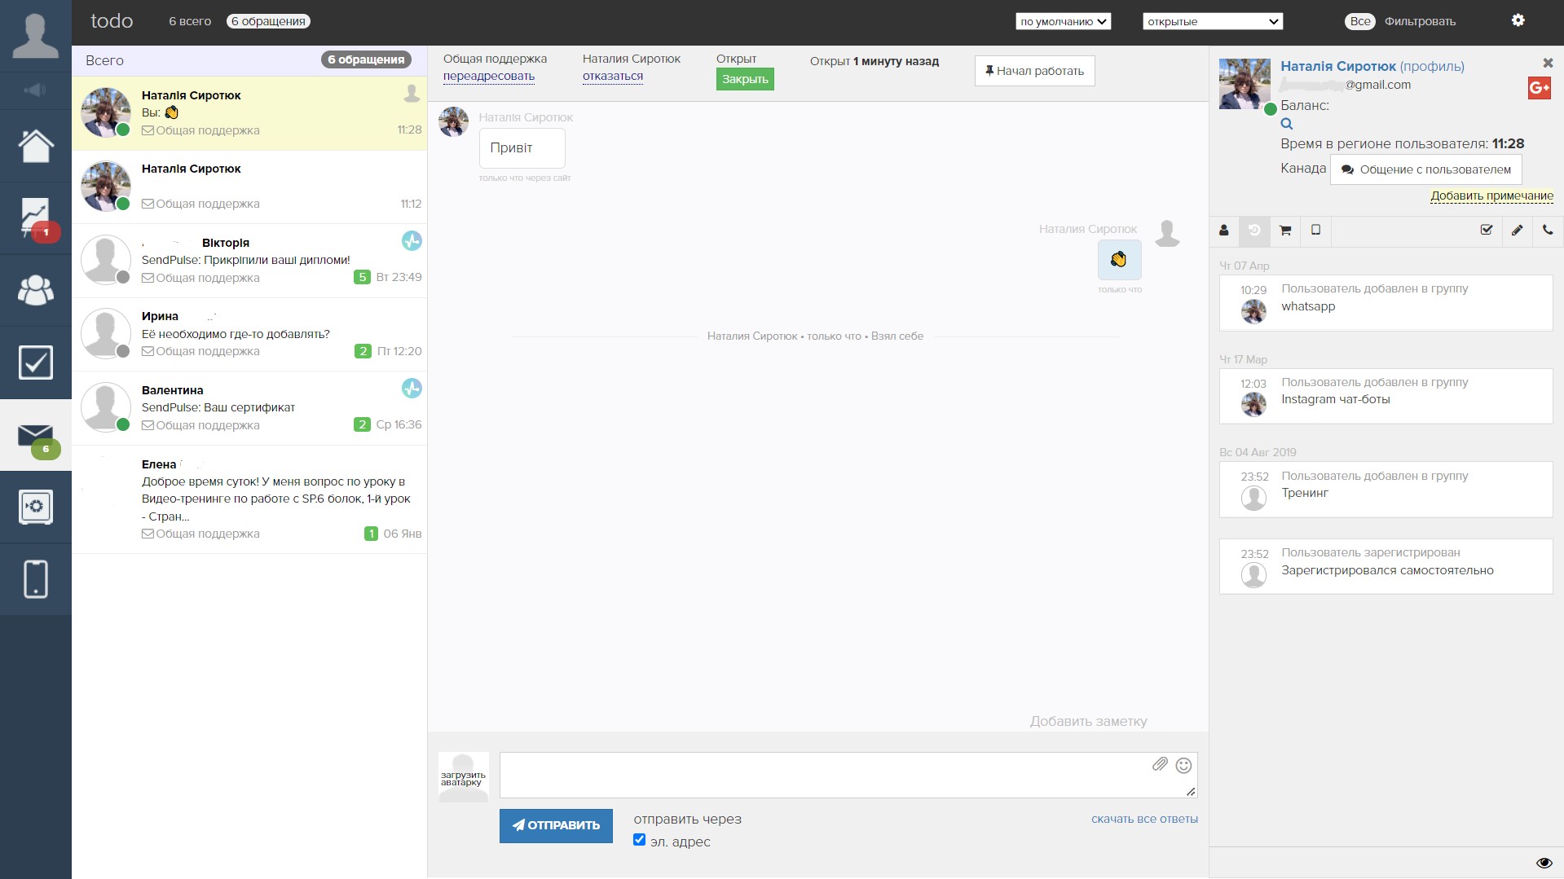Image resolution: width=1564 pixels, height=879 pixels.
Task: Expand the "открытые" status dropdown
Action: pyautogui.click(x=1212, y=21)
